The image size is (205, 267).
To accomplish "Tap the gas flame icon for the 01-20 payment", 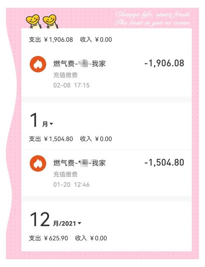I will [38, 164].
